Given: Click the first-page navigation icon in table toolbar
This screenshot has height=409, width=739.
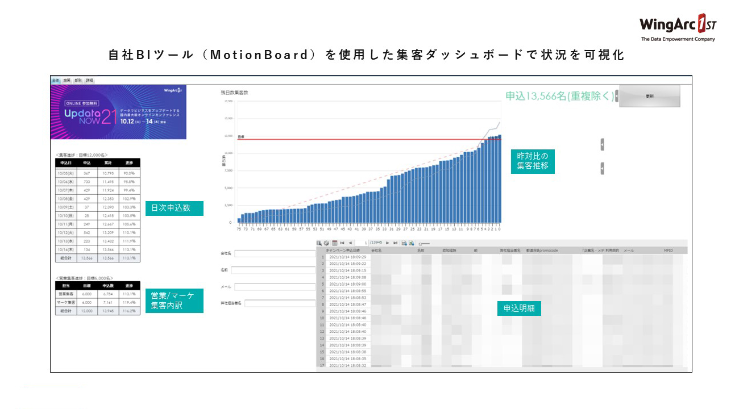Looking at the screenshot, I should pyautogui.click(x=342, y=243).
